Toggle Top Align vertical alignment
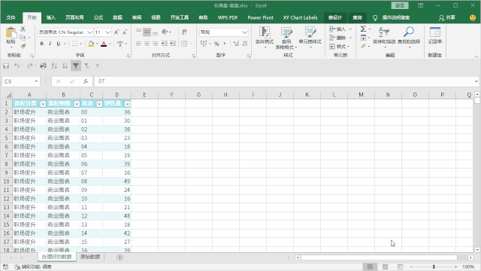This screenshot has width=481, height=271. (138, 32)
